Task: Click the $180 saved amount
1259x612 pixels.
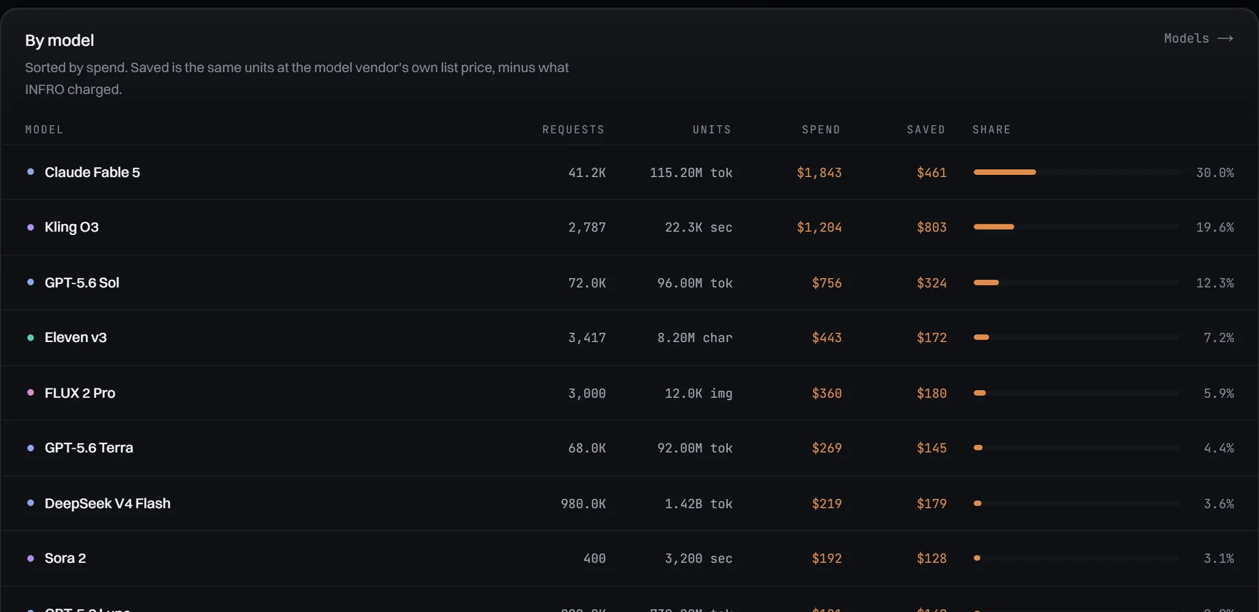Action: click(x=932, y=394)
